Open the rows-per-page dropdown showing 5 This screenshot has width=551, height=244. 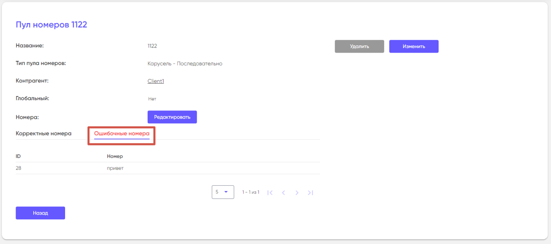pyautogui.click(x=223, y=192)
